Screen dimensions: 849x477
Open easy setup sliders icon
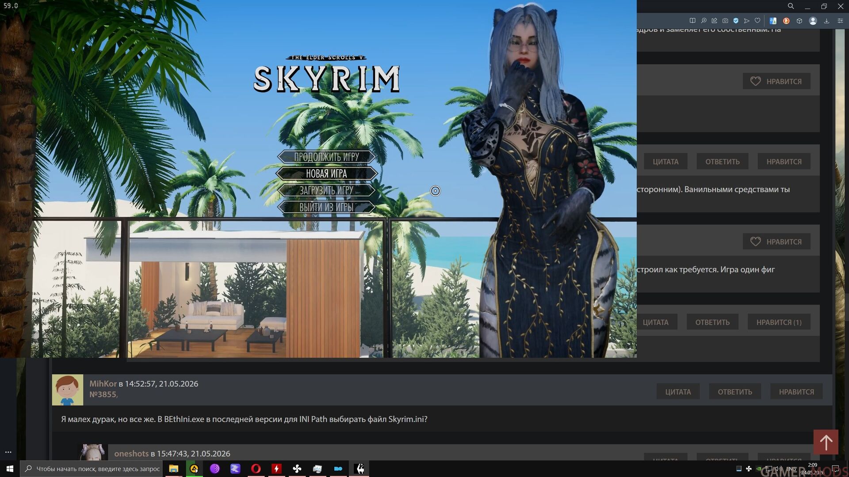click(x=840, y=21)
